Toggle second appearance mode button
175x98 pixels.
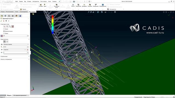[x=7, y=41]
